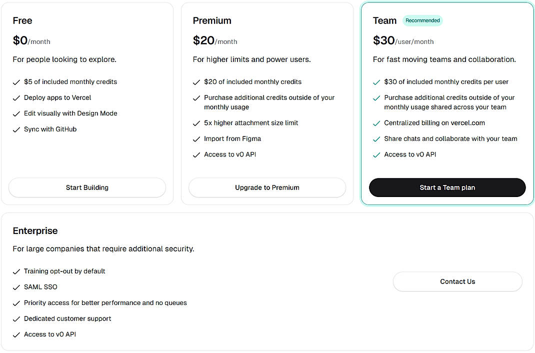Viewport: 535px width, 353px height.
Task: Click the "Start a Team plan" button
Action: pos(447,187)
